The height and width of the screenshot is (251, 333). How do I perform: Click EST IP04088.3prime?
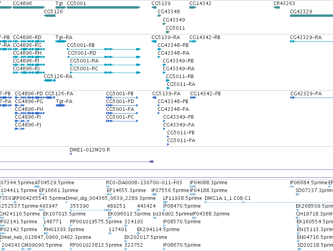(x=209, y=183)
